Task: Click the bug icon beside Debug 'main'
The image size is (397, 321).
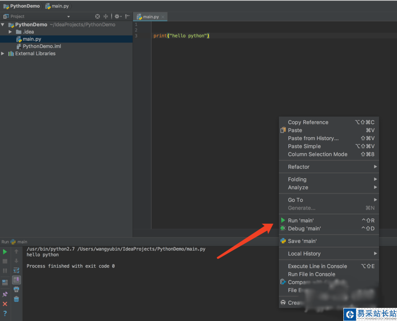Action: click(x=283, y=229)
